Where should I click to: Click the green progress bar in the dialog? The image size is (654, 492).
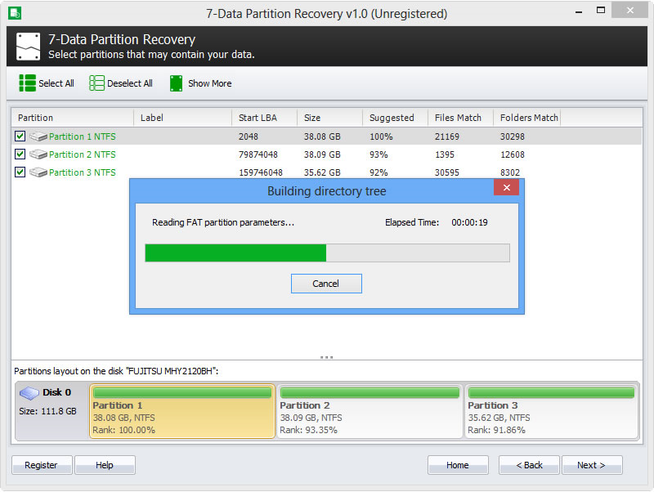point(235,253)
